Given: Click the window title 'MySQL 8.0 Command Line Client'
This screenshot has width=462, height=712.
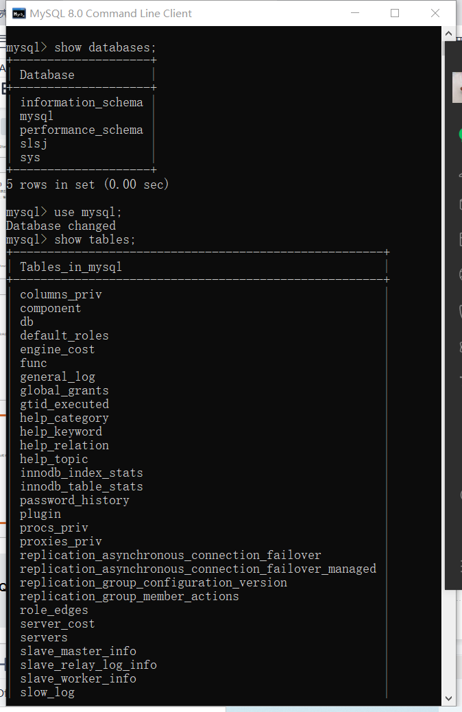Looking at the screenshot, I should 111,14.
